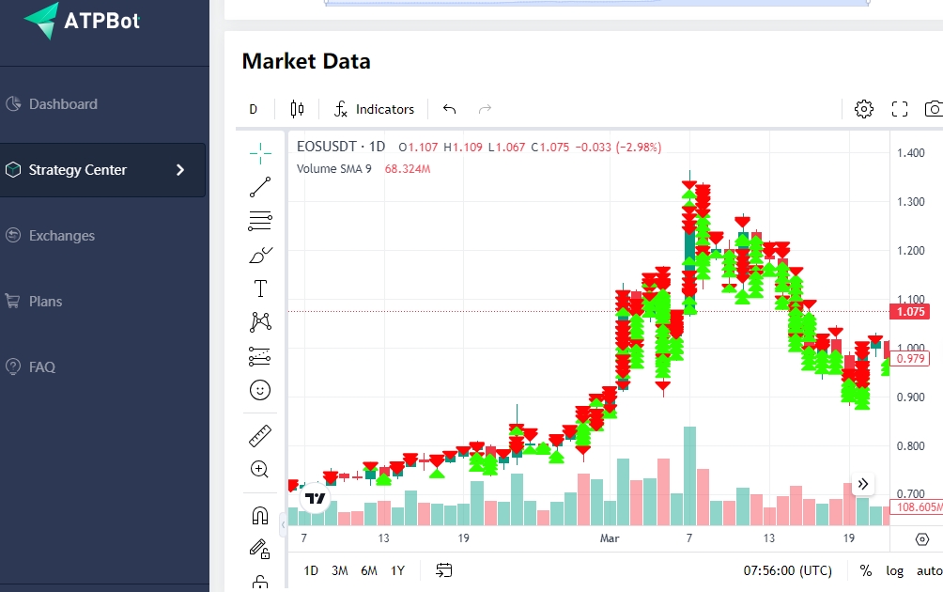943x592 pixels.
Task: Select the brush drawing tool
Action: [260, 255]
